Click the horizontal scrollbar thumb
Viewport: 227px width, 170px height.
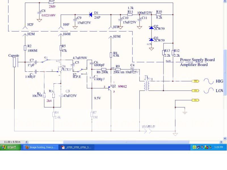[x=126, y=142]
